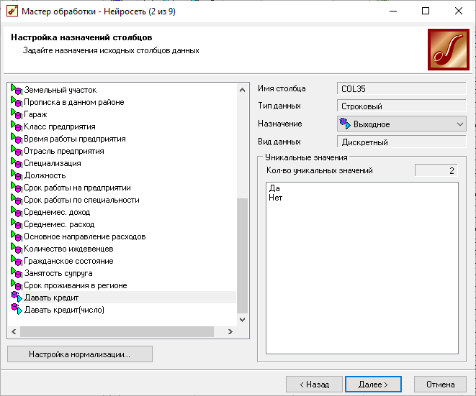Click the input icon beside Гараж
Viewport: 476px width, 396px height.
pyautogui.click(x=17, y=114)
